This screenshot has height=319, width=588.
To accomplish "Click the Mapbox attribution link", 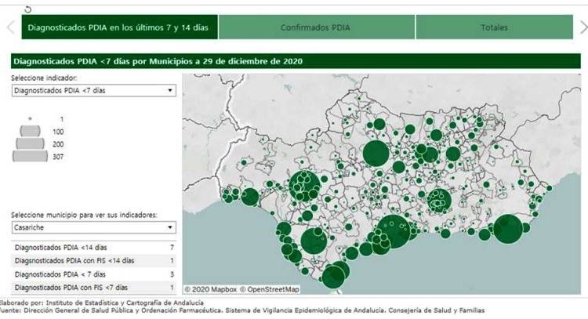I will (x=210, y=289).
